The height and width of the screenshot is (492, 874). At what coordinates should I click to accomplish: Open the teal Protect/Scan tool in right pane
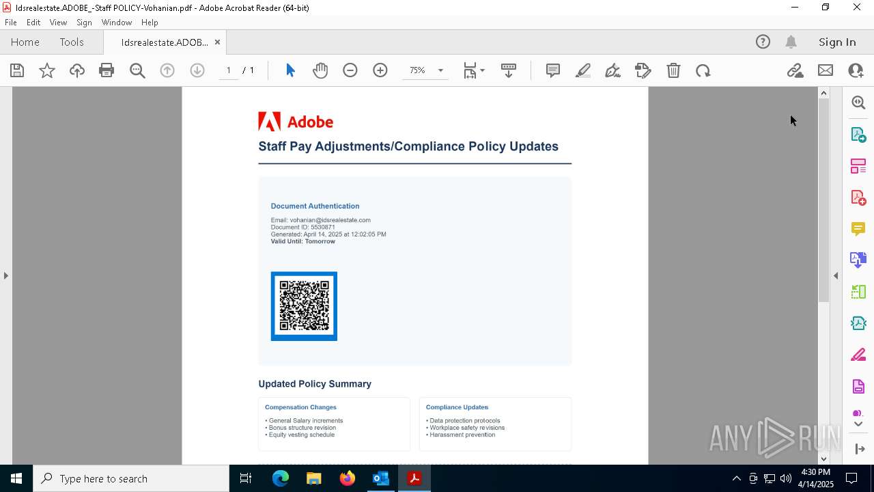(x=858, y=323)
